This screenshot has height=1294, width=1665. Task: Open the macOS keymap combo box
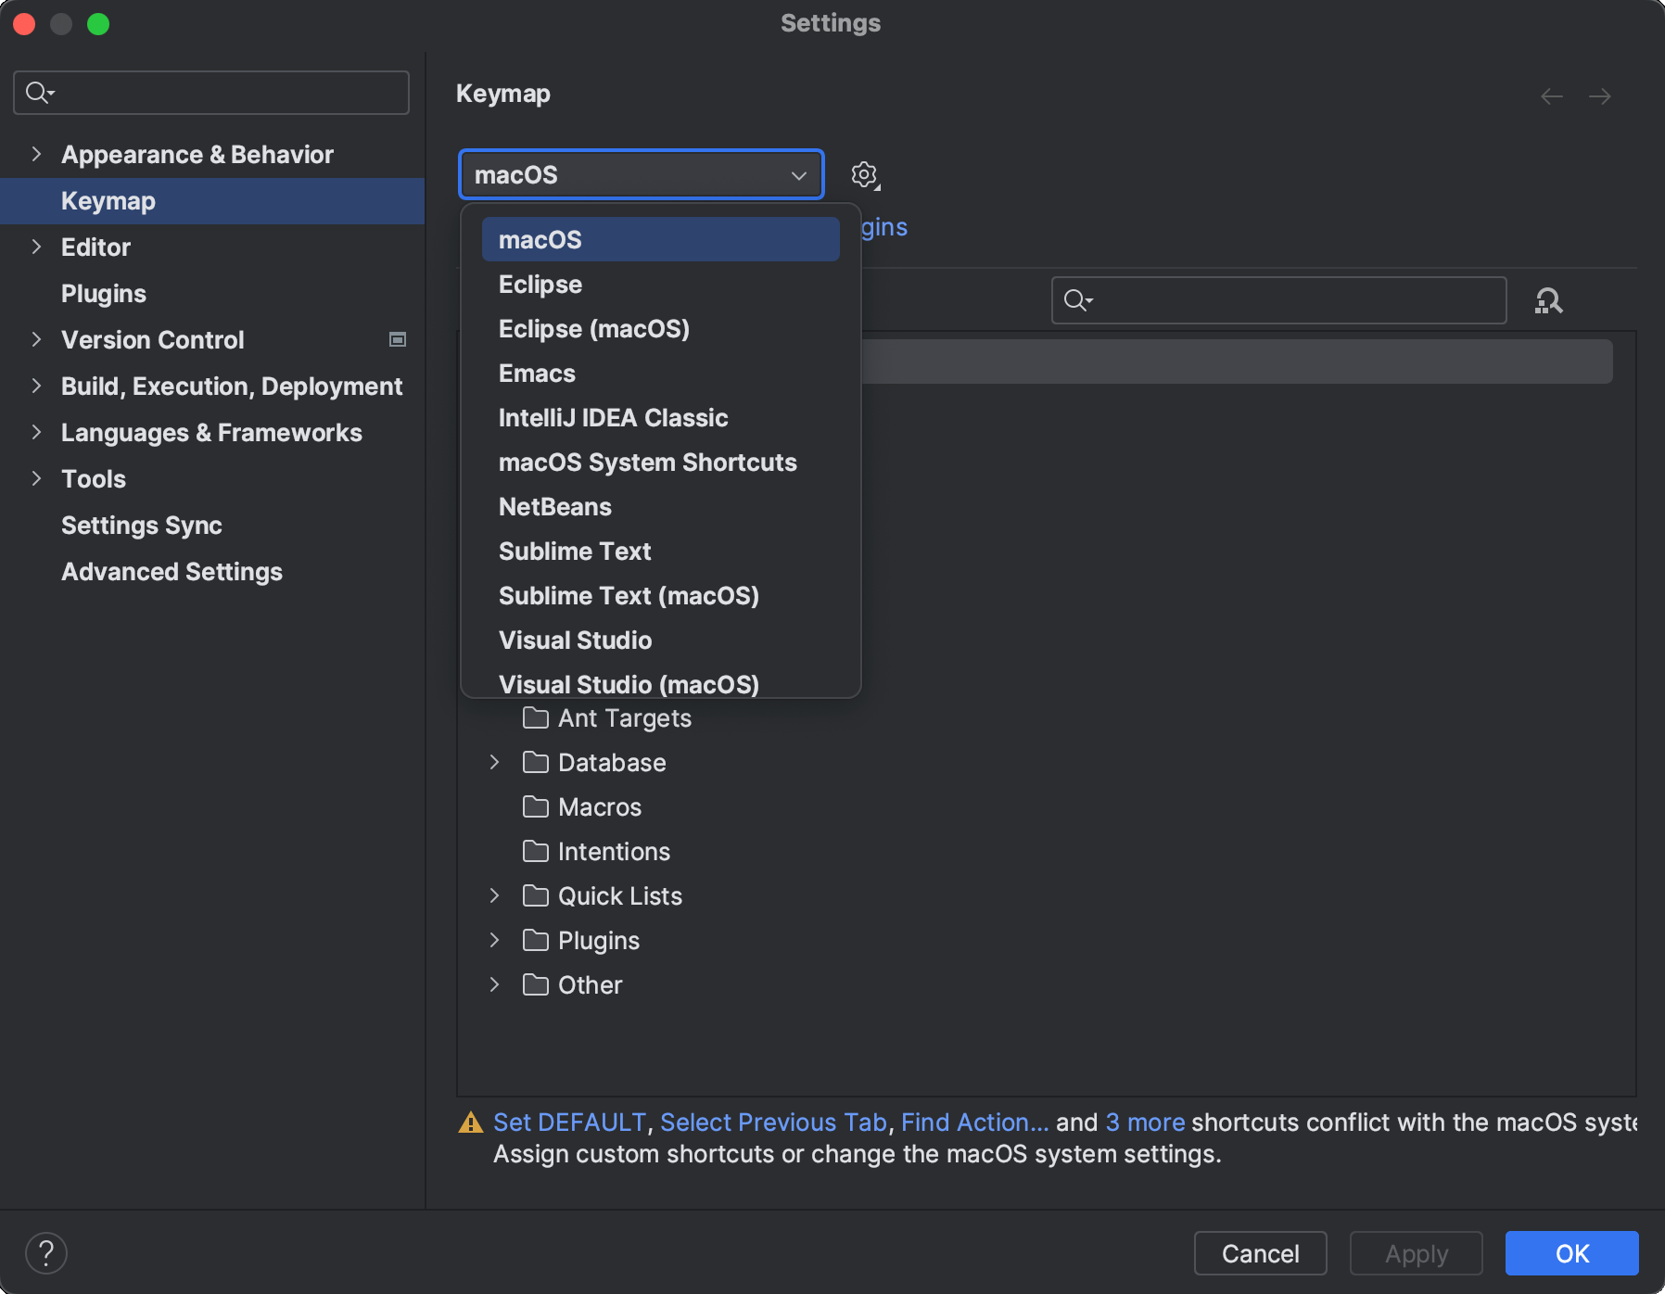pos(640,174)
